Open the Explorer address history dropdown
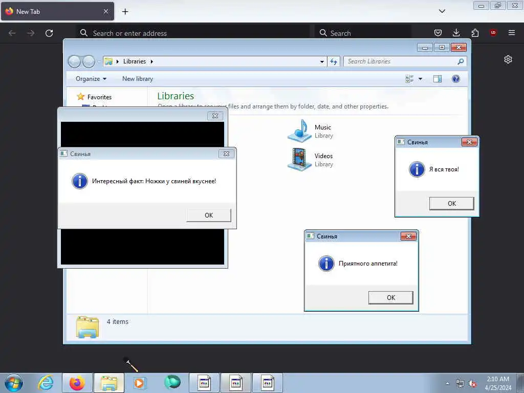Image resolution: width=524 pixels, height=393 pixels. click(x=322, y=61)
